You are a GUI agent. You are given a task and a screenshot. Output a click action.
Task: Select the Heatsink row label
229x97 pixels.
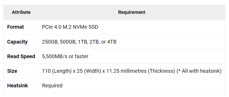18,86
